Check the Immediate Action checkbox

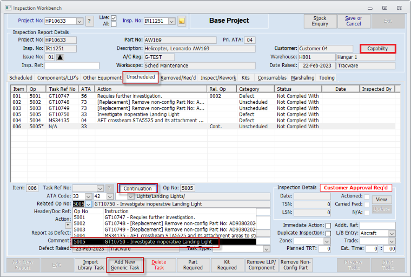[328, 225]
